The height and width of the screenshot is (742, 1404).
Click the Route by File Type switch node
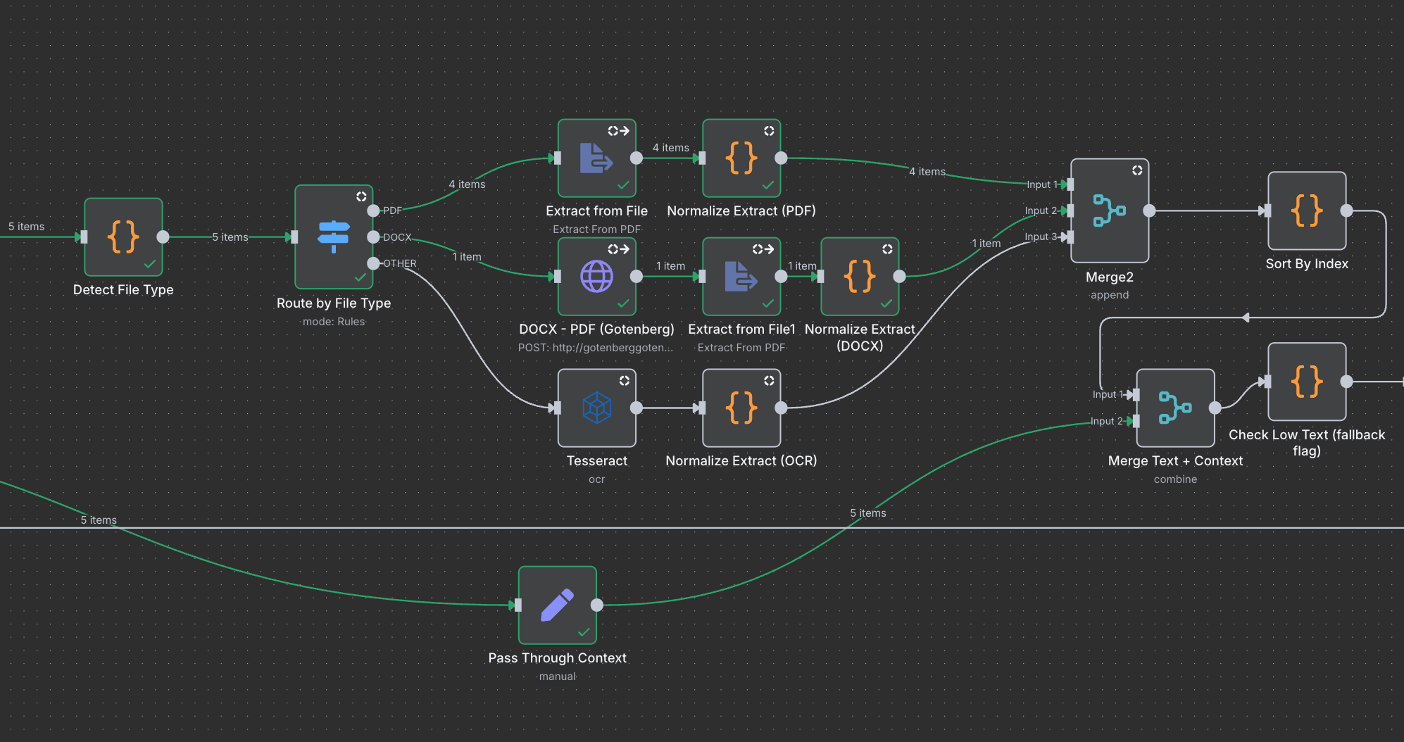[334, 237]
